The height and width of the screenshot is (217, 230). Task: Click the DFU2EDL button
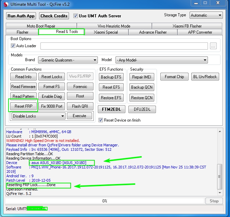point(142,109)
